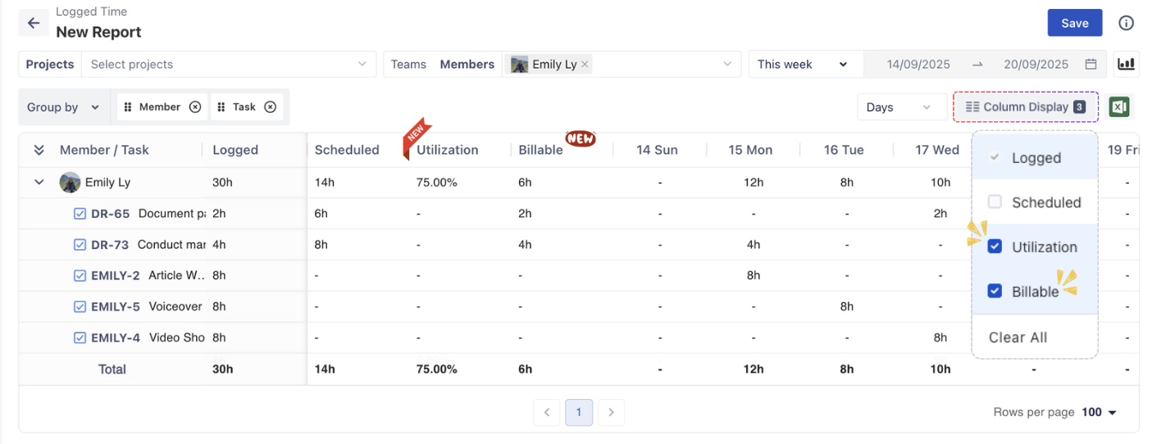Viewport: 1166px width, 444px height.
Task: Click the Select projects input field
Action: pyautogui.click(x=221, y=64)
